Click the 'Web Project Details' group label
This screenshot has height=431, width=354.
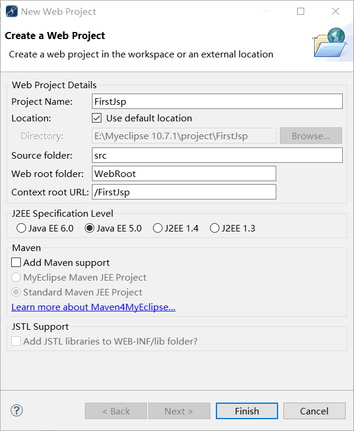click(x=54, y=85)
